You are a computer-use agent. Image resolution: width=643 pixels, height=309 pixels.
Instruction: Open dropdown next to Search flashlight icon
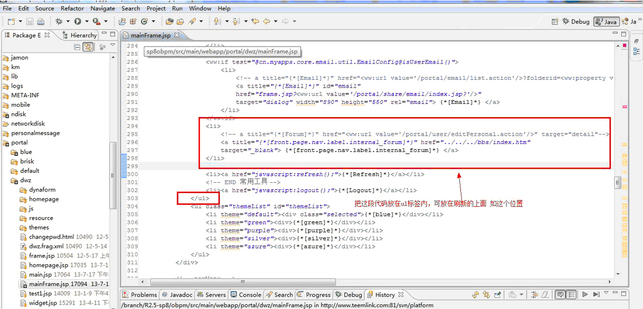[201, 21]
